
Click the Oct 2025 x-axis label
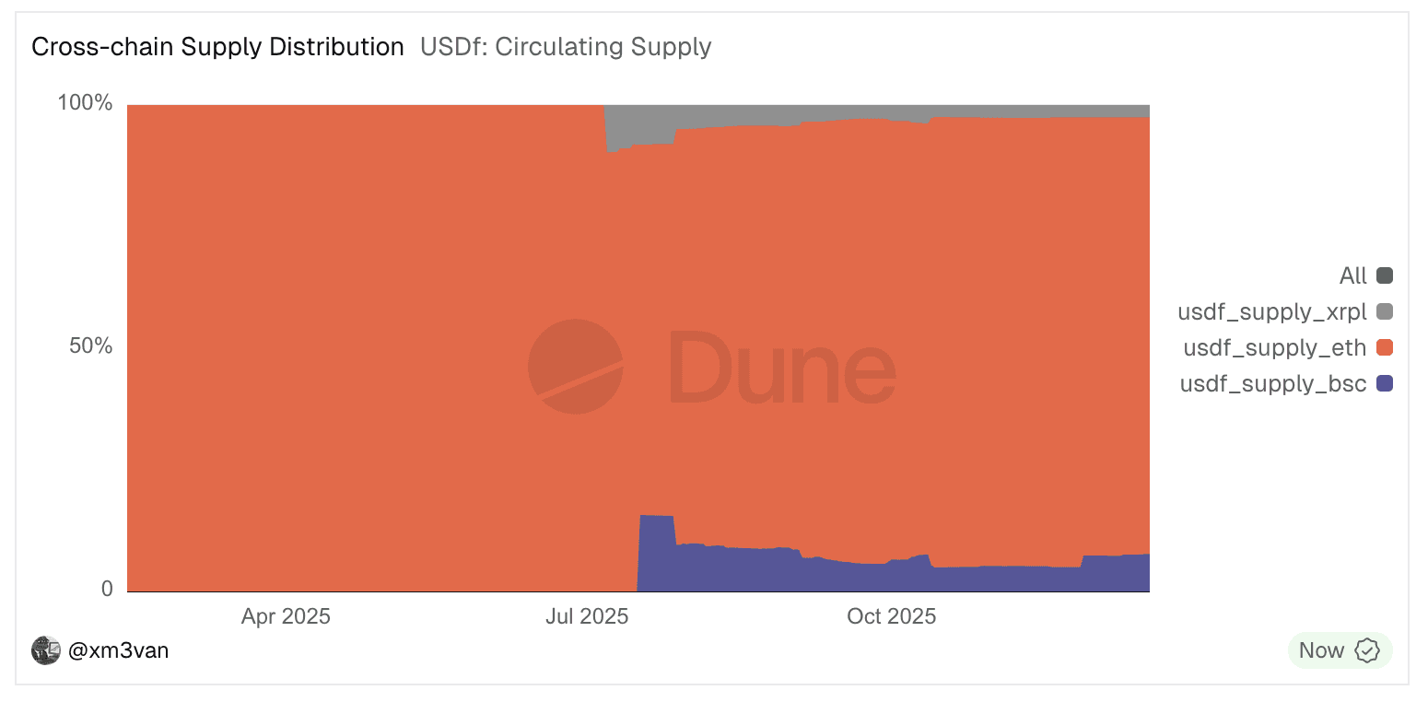891,616
